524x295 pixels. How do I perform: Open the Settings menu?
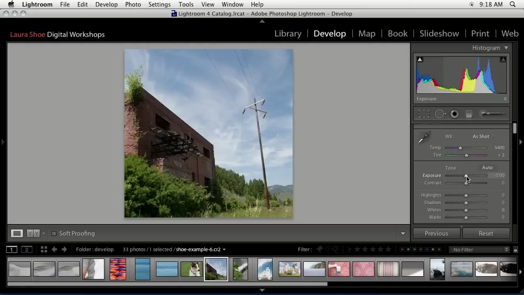click(159, 4)
